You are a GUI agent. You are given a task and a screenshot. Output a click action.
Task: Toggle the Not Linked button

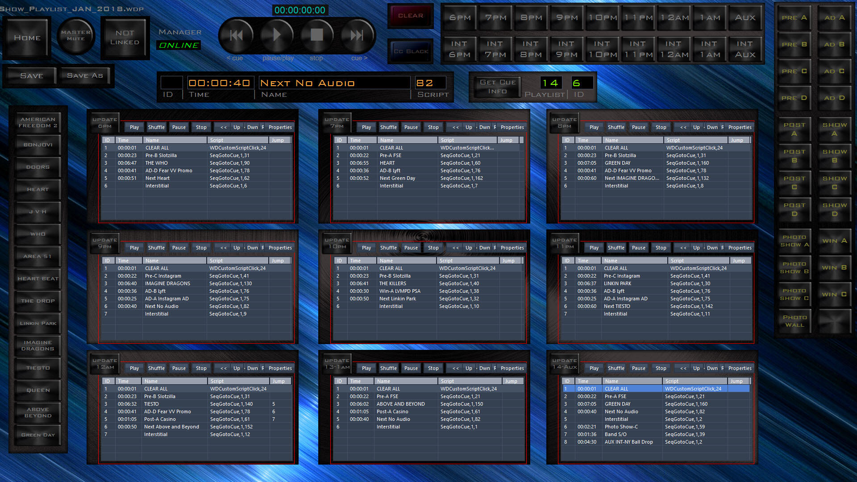click(x=125, y=38)
